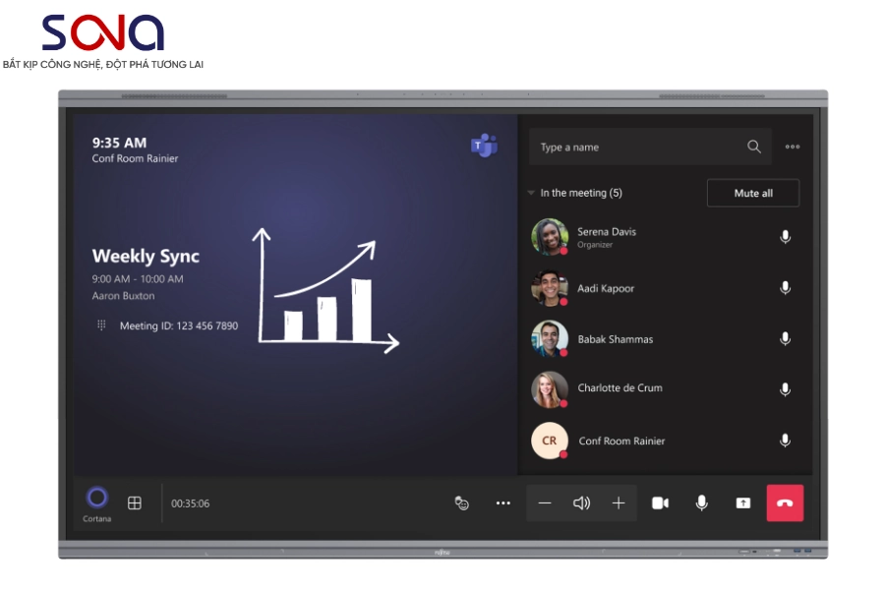Click the speaker volume icon
885x590 pixels.
pyautogui.click(x=581, y=503)
